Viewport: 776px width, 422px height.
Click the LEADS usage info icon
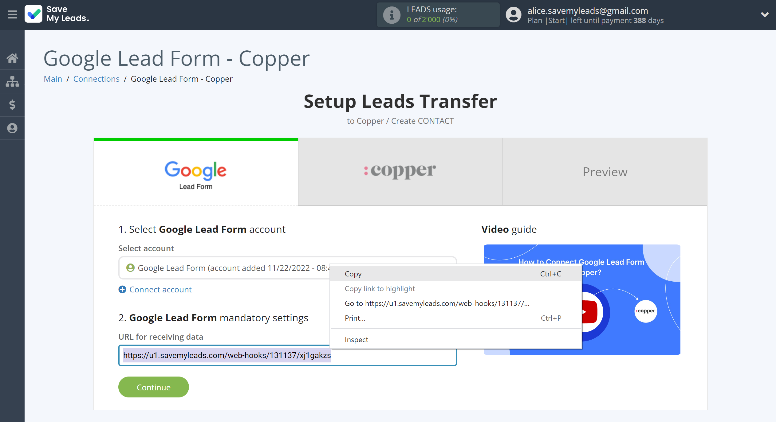[x=390, y=14]
